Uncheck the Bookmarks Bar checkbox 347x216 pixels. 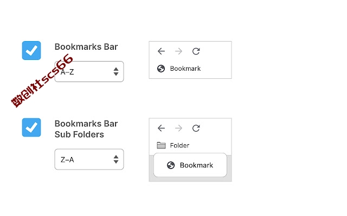(31, 50)
